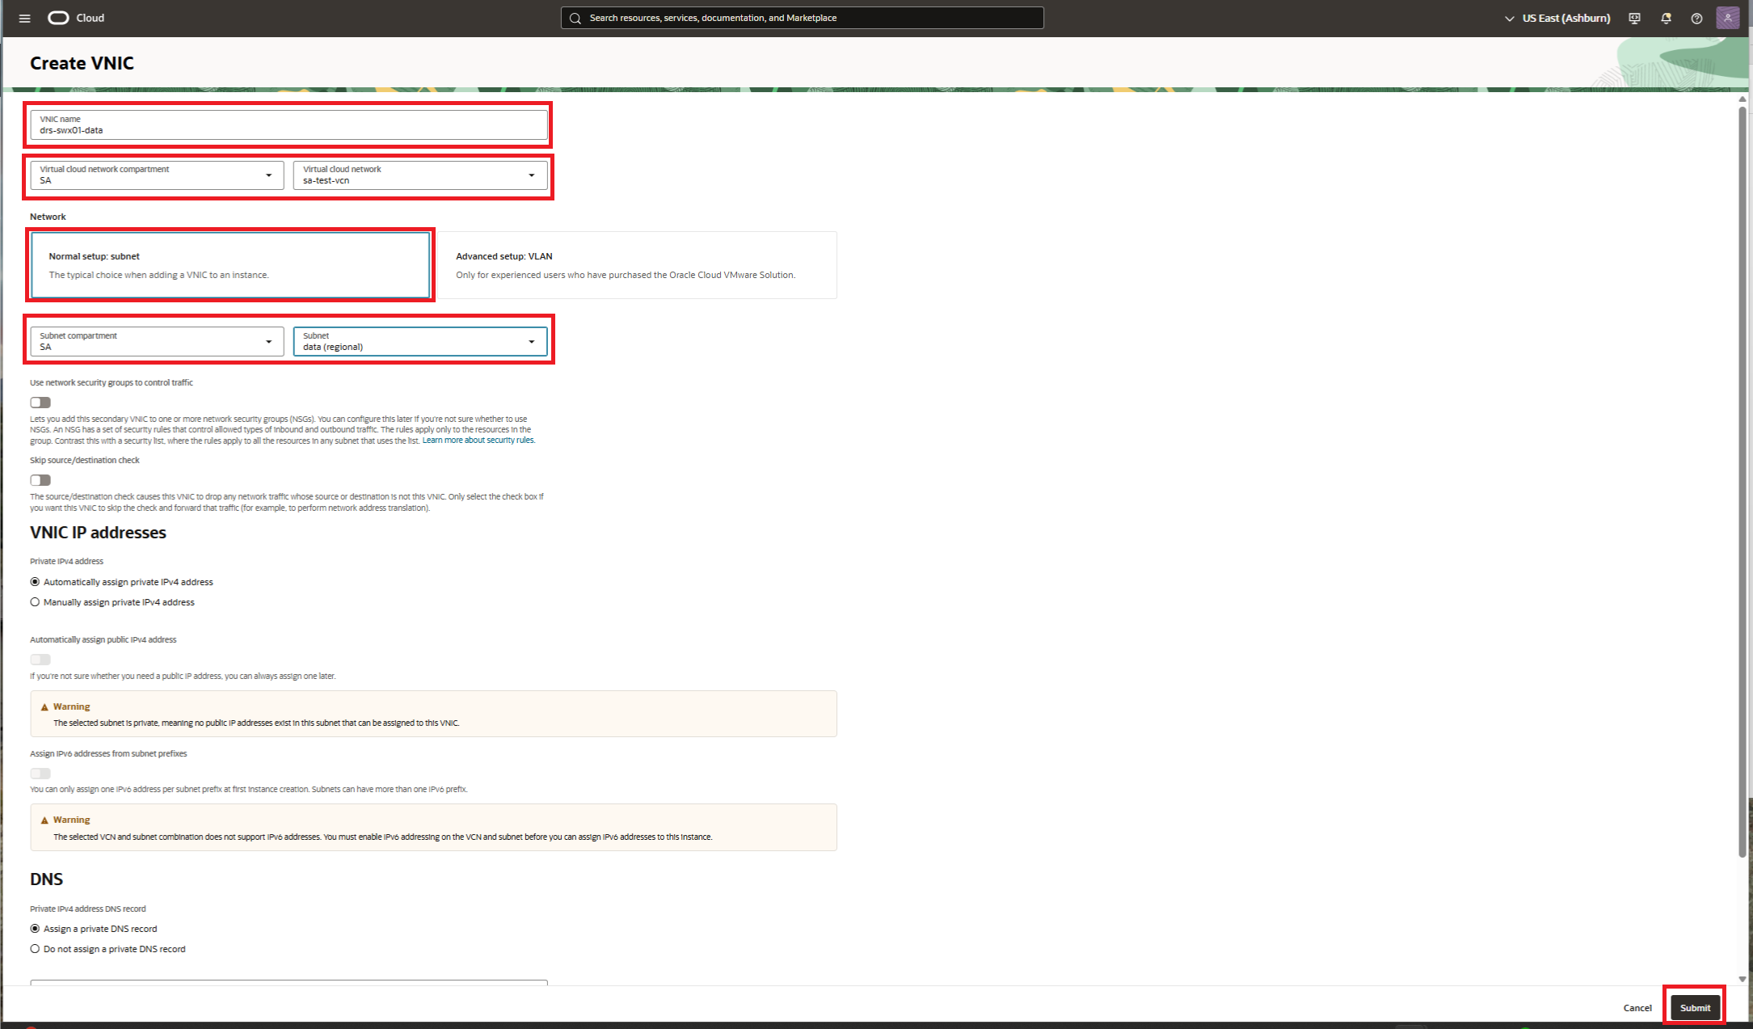Viewport: 1753px width, 1029px height.
Task: Toggle skip source/destination check
Action: (x=40, y=479)
